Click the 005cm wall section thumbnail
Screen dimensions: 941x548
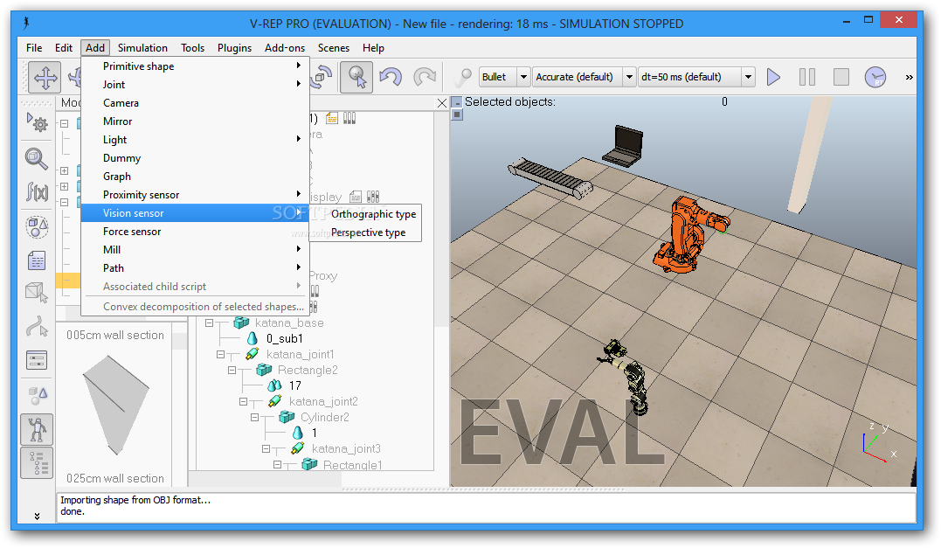114,405
